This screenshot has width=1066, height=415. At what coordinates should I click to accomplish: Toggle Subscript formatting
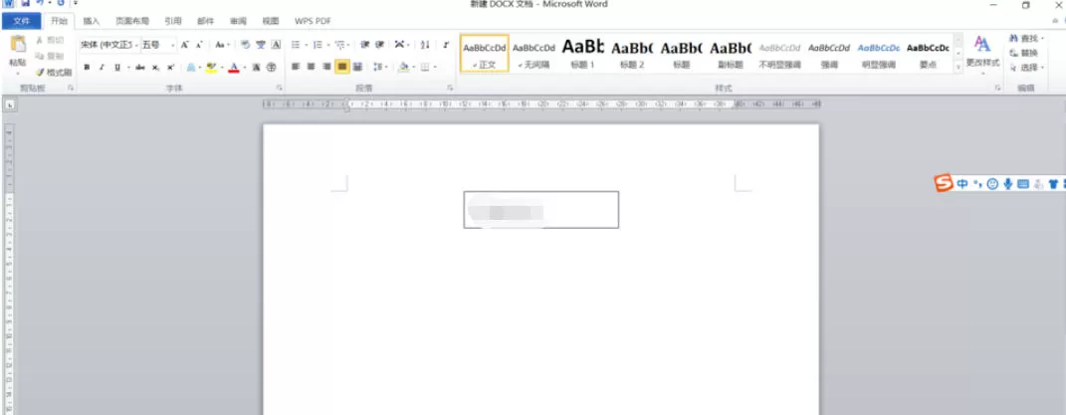(155, 67)
